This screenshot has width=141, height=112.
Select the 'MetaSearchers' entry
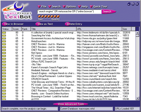[39, 41]
